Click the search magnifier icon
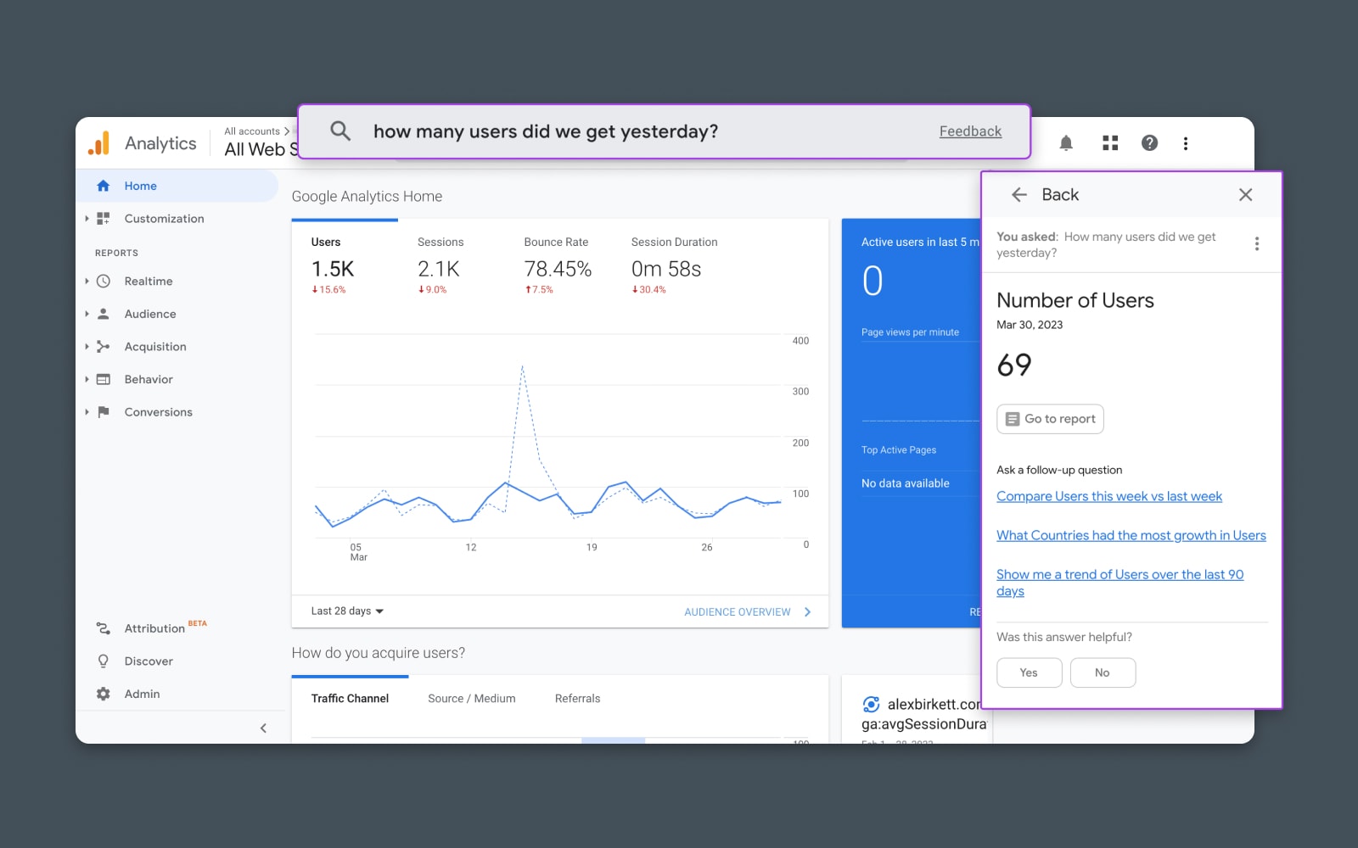 click(x=340, y=131)
